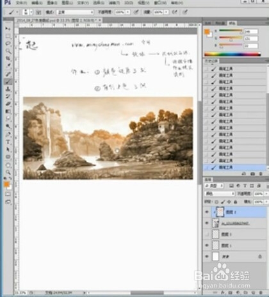Select the 背景 layer row

235,257
